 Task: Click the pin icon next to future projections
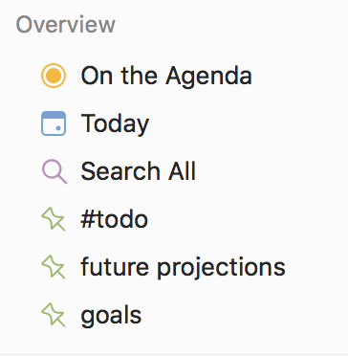coord(54,267)
